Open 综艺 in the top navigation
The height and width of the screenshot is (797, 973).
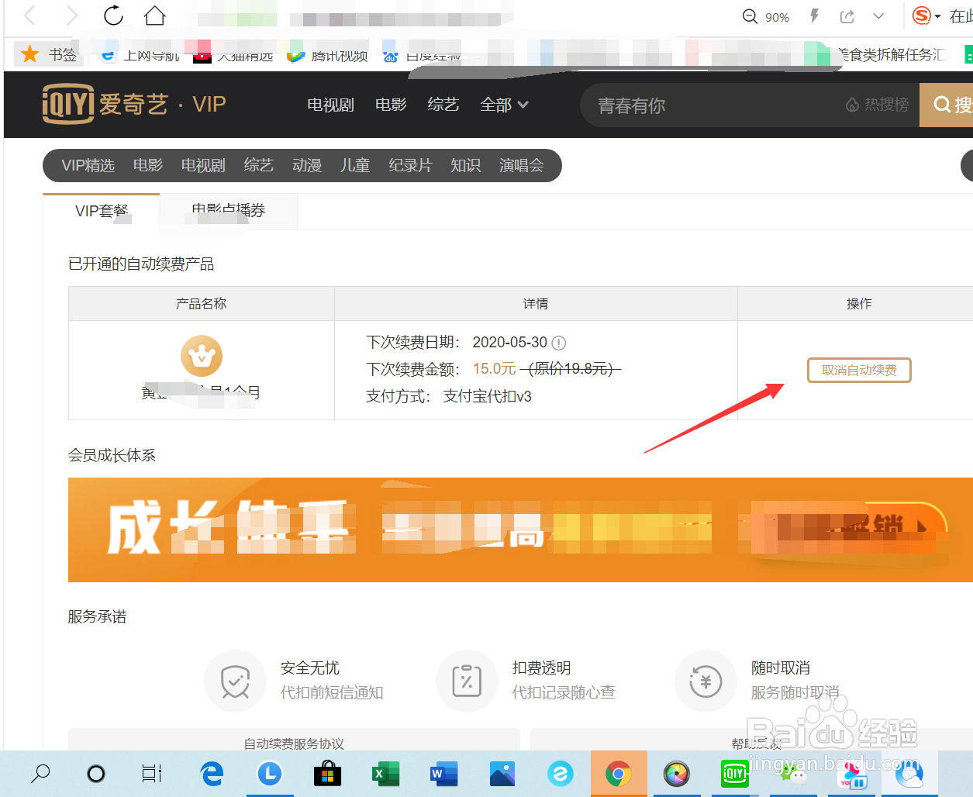443,105
